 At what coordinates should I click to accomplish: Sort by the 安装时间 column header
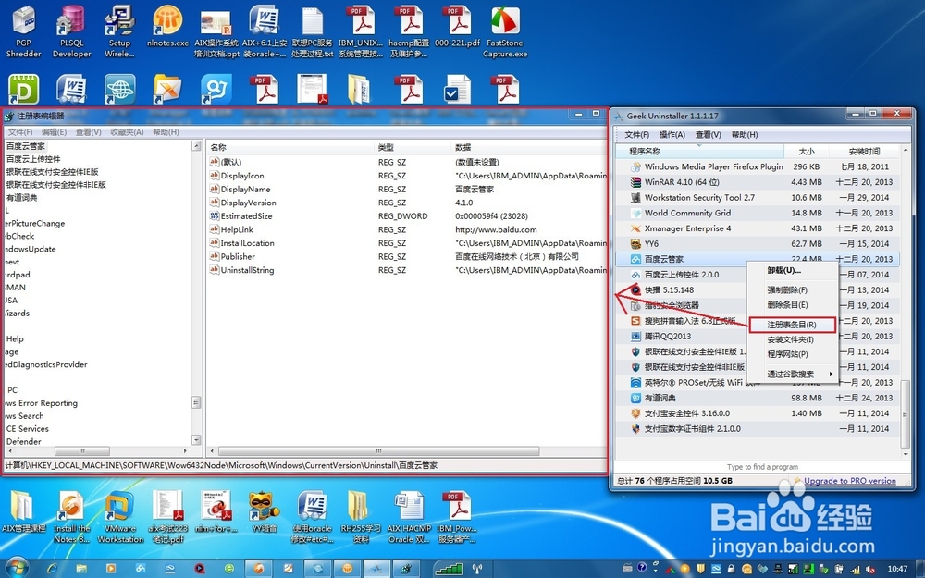click(x=864, y=151)
